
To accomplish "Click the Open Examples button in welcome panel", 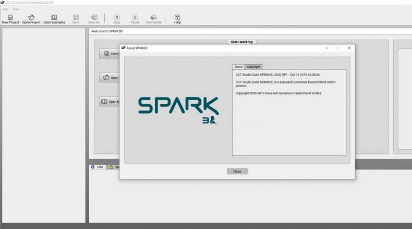I will coord(110,102).
